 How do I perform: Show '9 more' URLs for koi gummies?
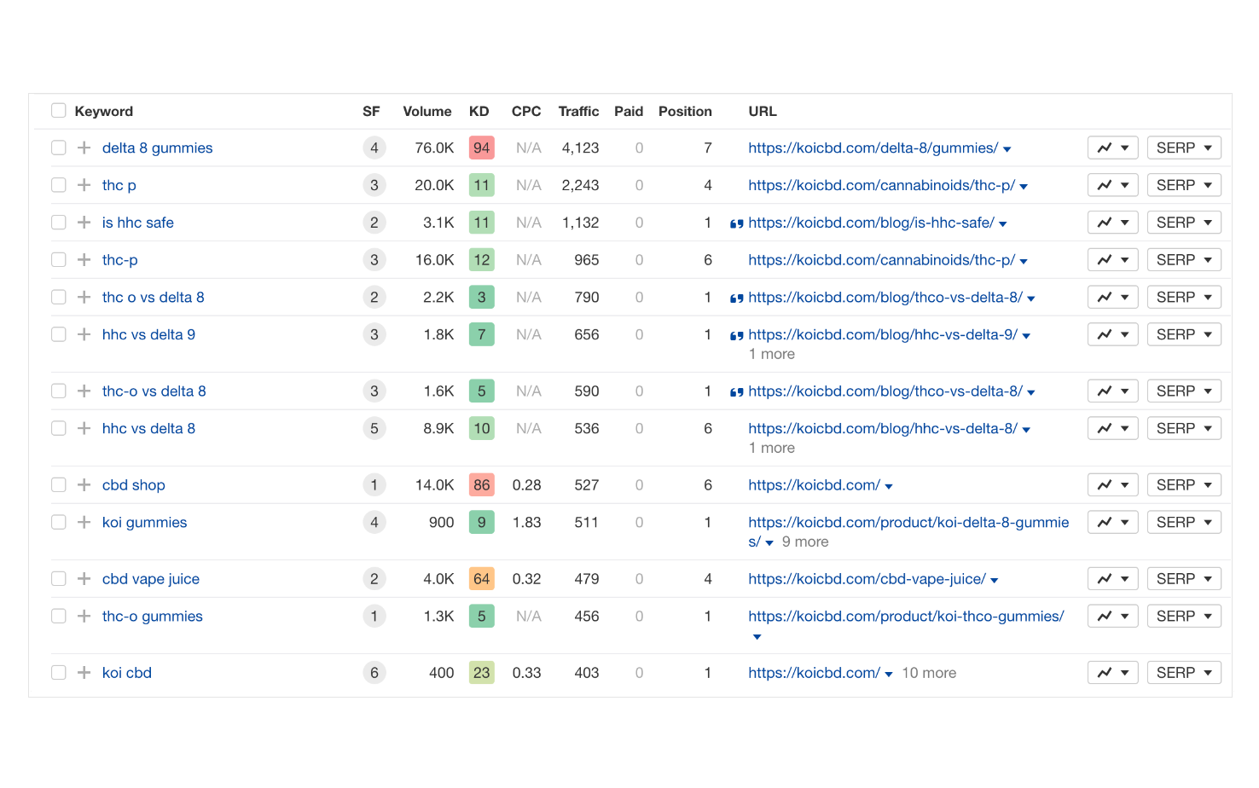click(x=805, y=542)
